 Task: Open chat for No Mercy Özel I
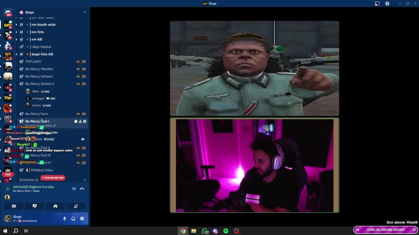click(x=76, y=121)
